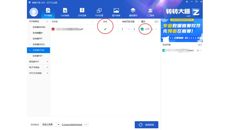
Task: Click the green checkmark status icon
Action: click(105, 29)
